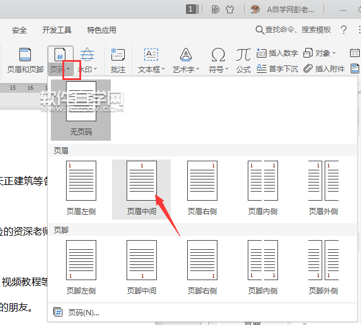This screenshot has width=361, height=325.
Task: Expand the 对象 dropdown arrow
Action: coord(334,53)
